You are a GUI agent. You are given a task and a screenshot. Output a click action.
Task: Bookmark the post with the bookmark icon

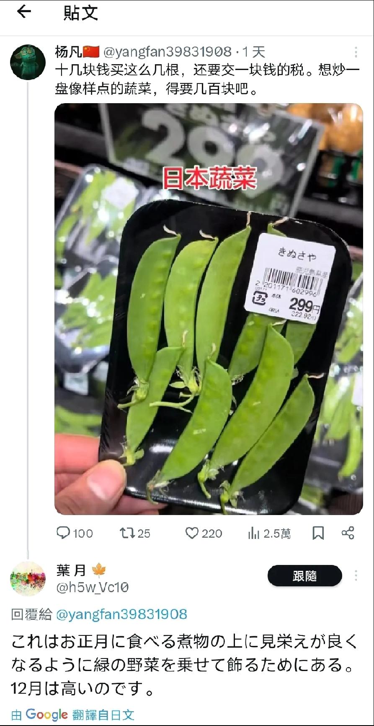(x=318, y=533)
